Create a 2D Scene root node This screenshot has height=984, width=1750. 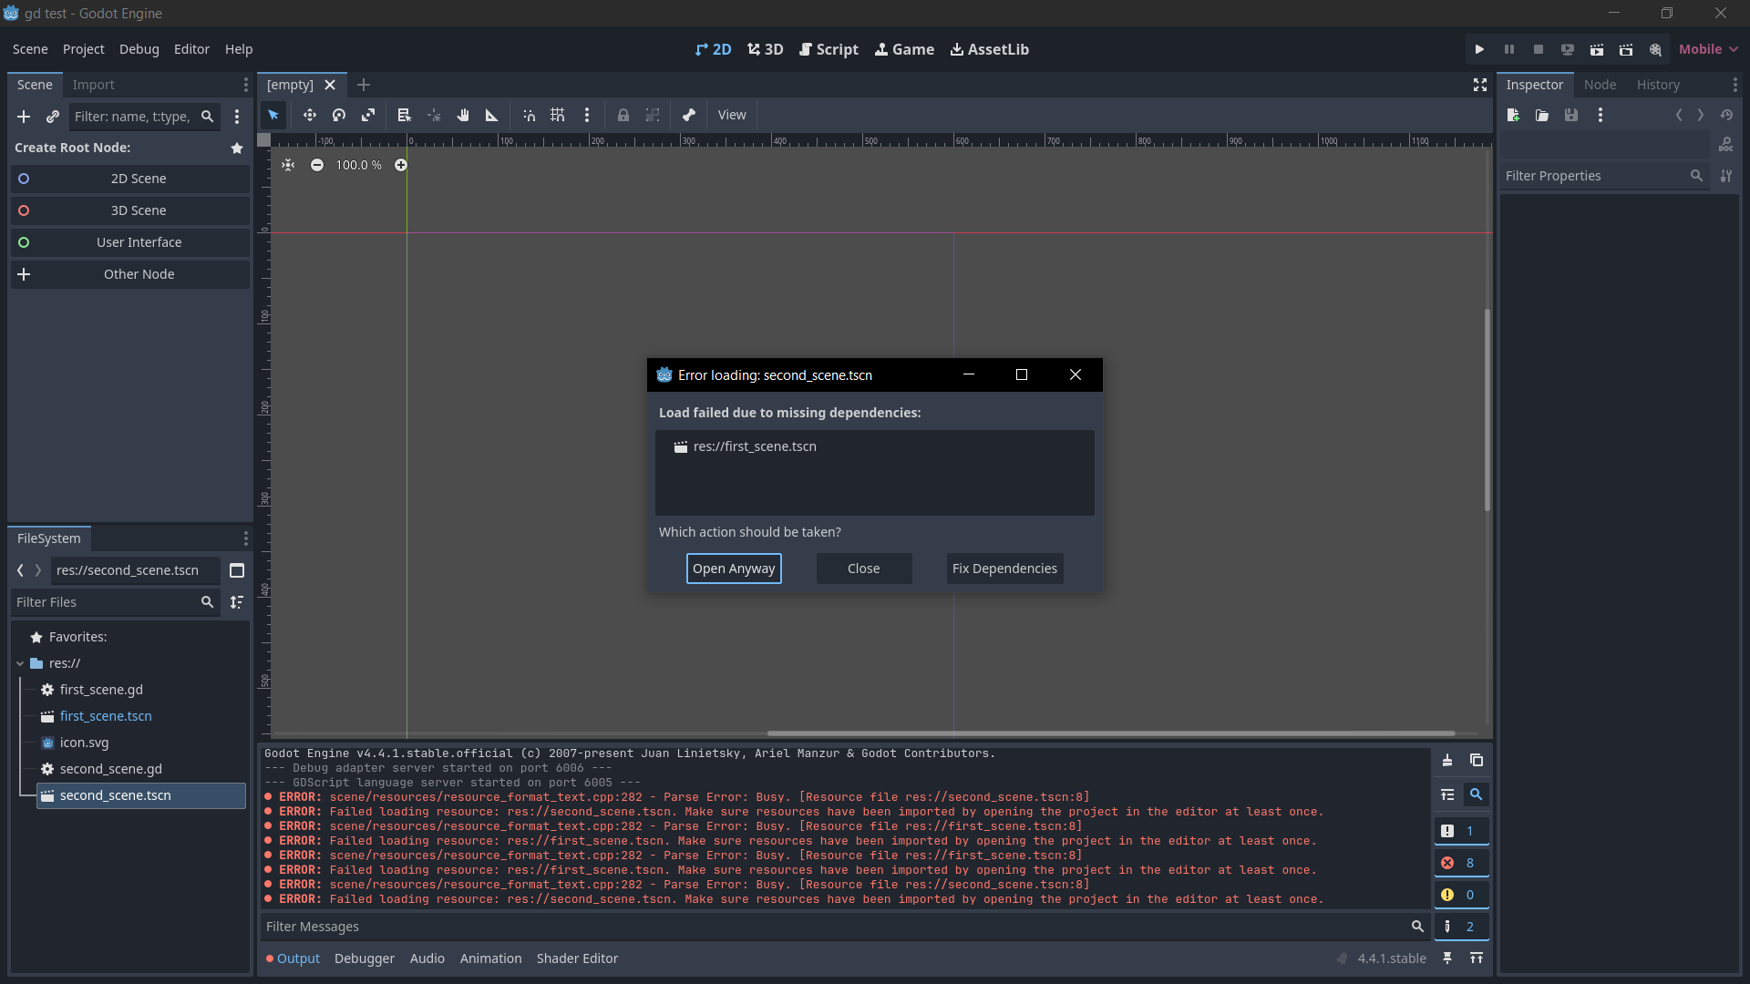(130, 179)
